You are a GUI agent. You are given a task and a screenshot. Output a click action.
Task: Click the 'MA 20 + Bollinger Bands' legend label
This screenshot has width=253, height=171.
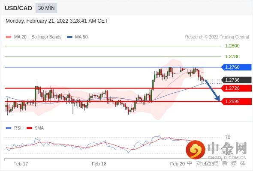(38, 37)
